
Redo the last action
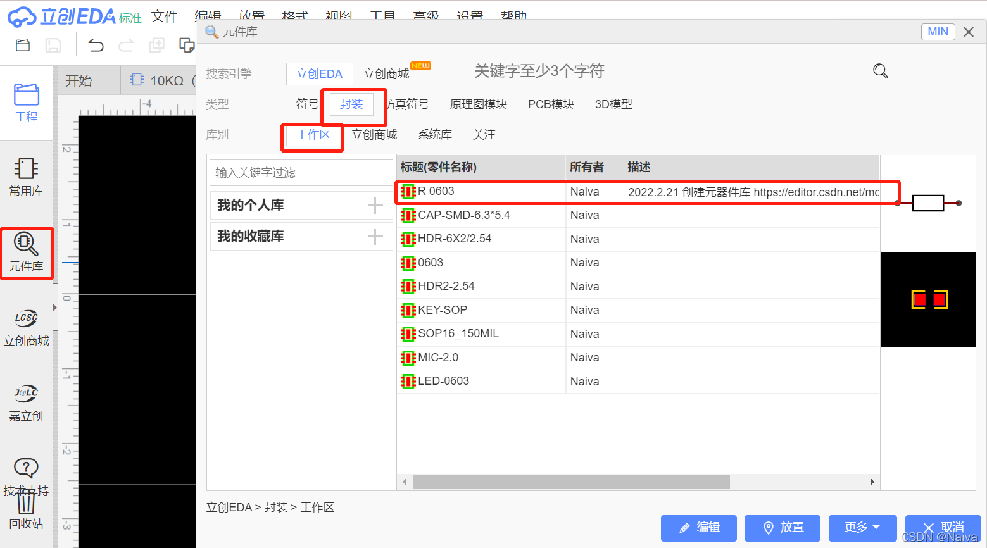coord(126,45)
